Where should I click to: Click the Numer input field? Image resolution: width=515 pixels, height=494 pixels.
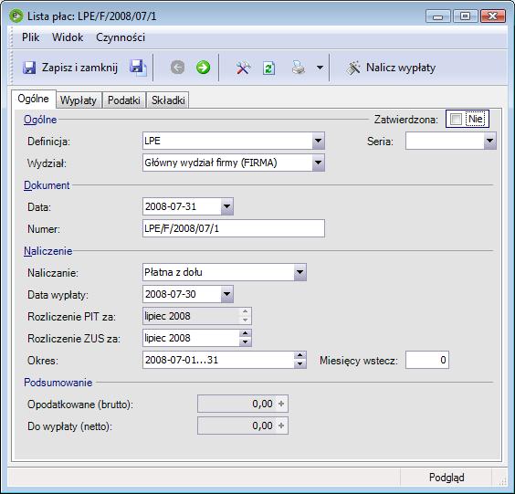click(x=234, y=228)
